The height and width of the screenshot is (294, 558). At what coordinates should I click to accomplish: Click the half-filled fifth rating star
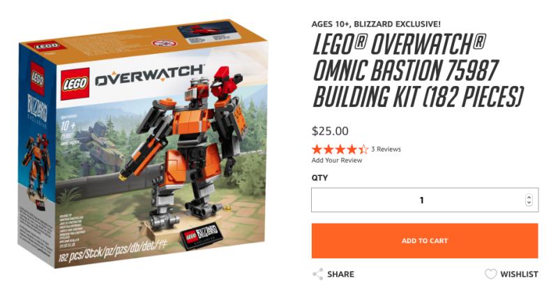click(363, 149)
